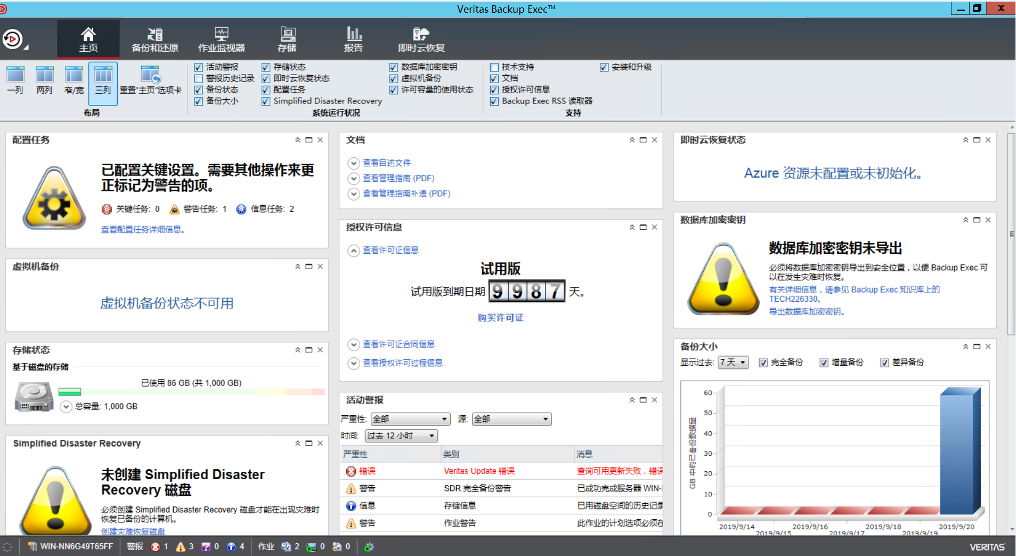Toggle the Simplified Disaster Recovery ribbon checkbox
1016x556 pixels.
point(265,101)
